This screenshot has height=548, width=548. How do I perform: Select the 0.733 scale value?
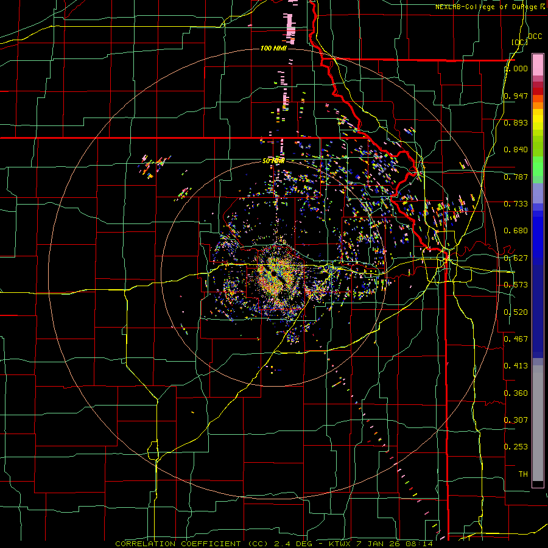click(x=516, y=204)
